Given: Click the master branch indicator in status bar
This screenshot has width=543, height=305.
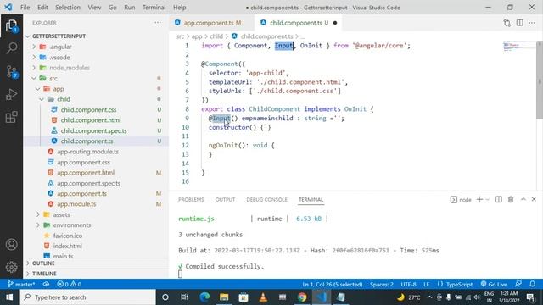Looking at the screenshot, I should point(21,285).
